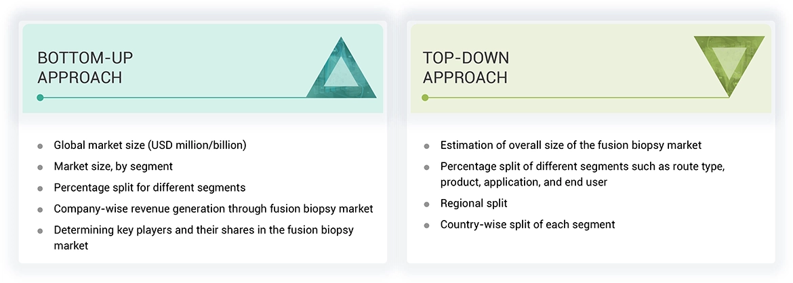Click bullet beside 'Global market size'
Image resolution: width=793 pixels, height=283 pixels.
point(40,146)
